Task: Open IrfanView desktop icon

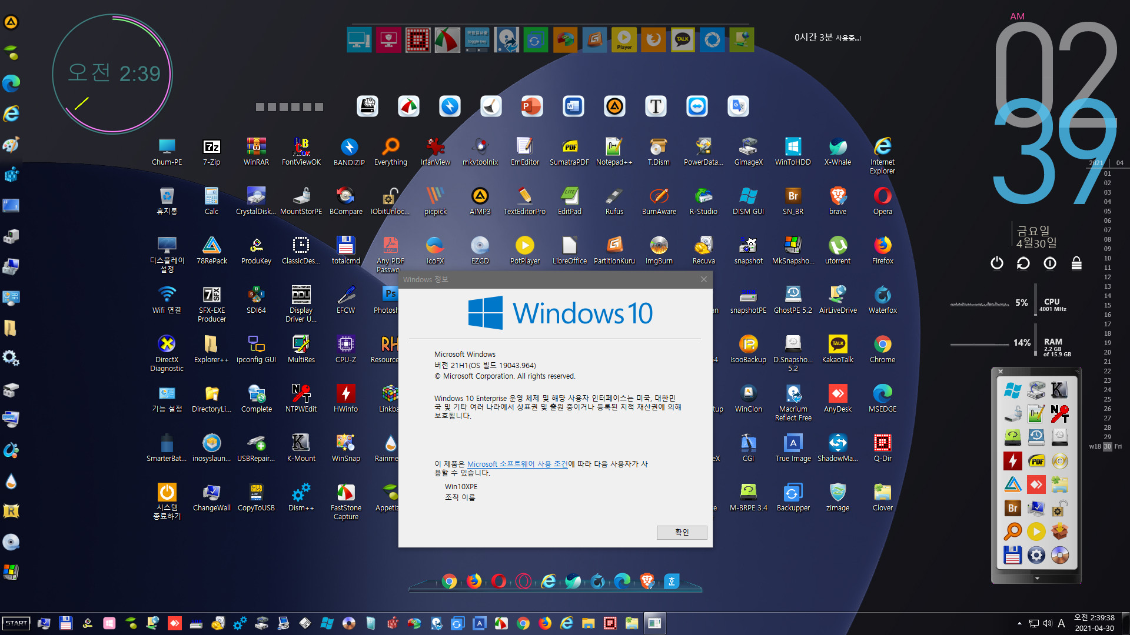Action: (436, 151)
